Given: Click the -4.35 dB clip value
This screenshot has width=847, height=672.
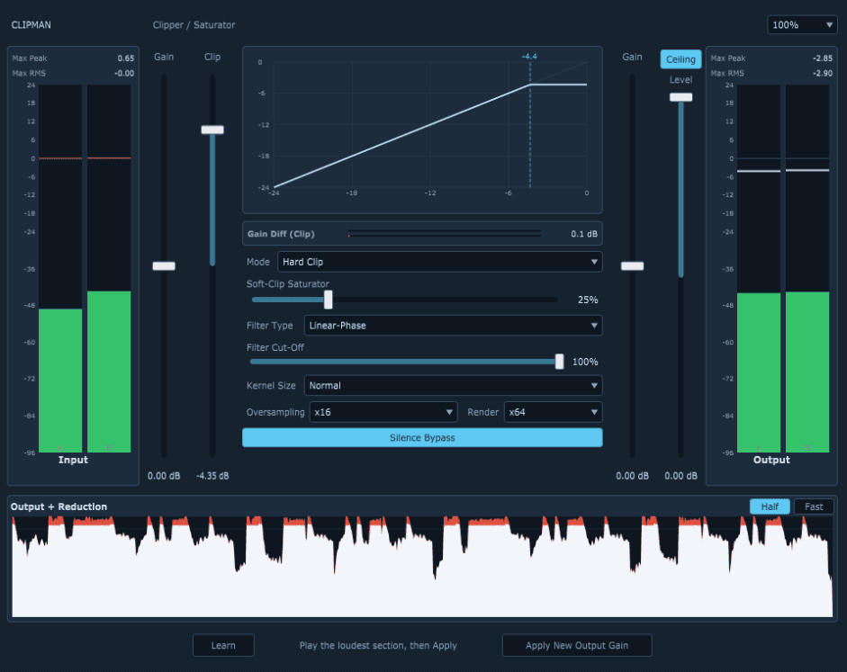Looking at the screenshot, I should tap(212, 476).
